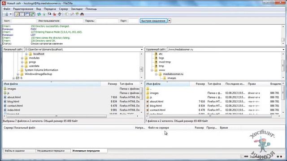Select System Volume Information folder
The width and height of the screenshot is (287, 161).
click(41, 70)
